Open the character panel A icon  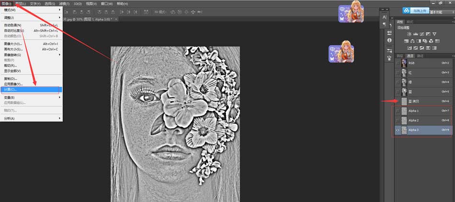coord(384,17)
